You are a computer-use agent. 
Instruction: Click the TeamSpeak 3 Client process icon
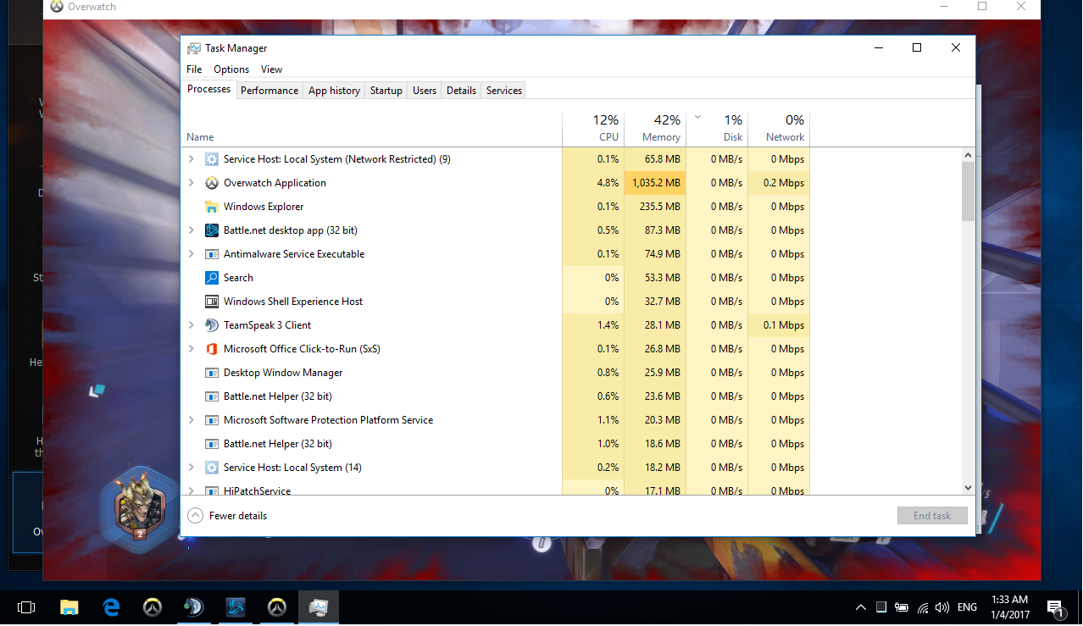(x=212, y=325)
